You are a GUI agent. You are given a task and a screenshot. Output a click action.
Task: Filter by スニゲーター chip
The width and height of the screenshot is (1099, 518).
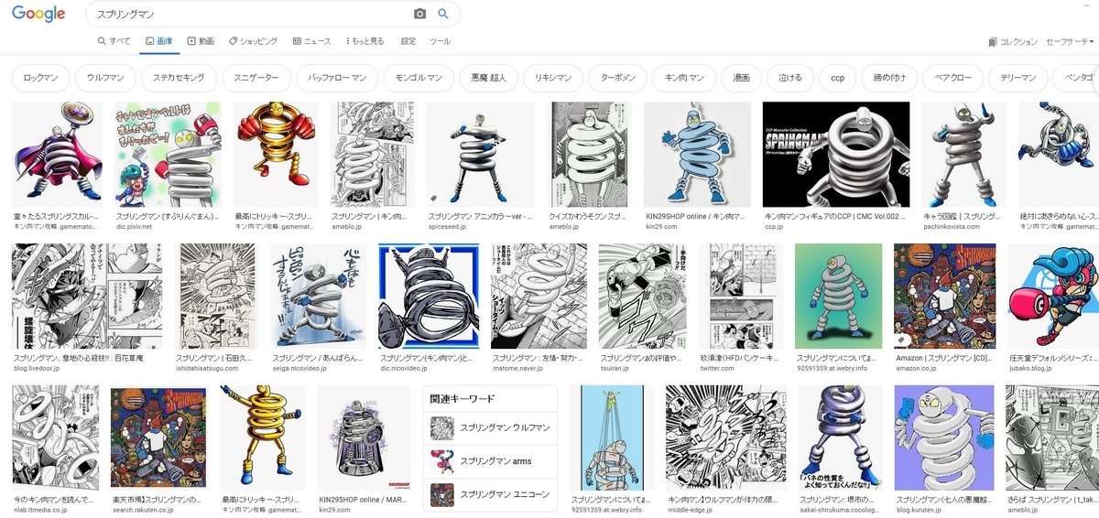(256, 78)
